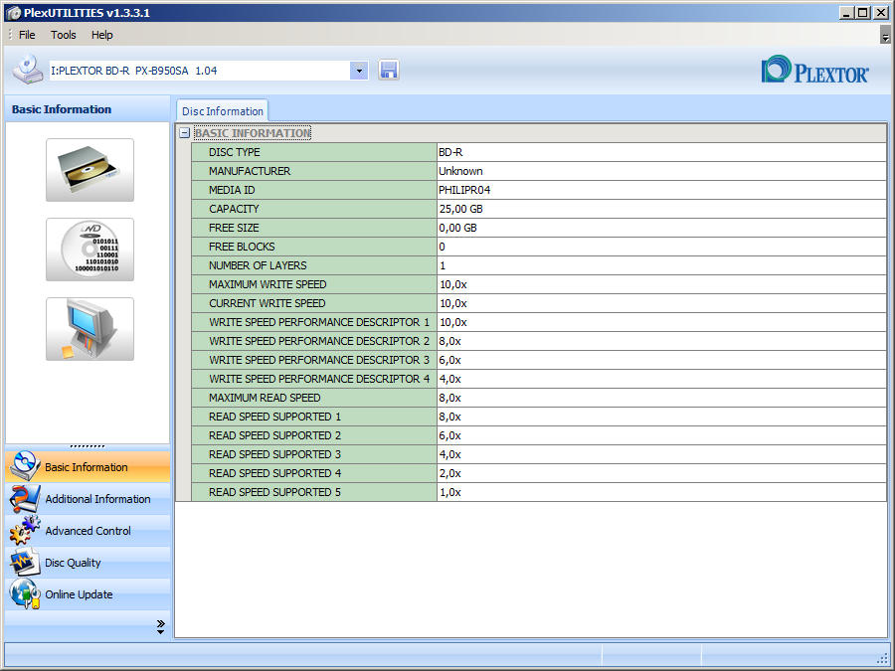Select the FREE BLOCKS row label
The height and width of the screenshot is (671, 895).
[242, 247]
